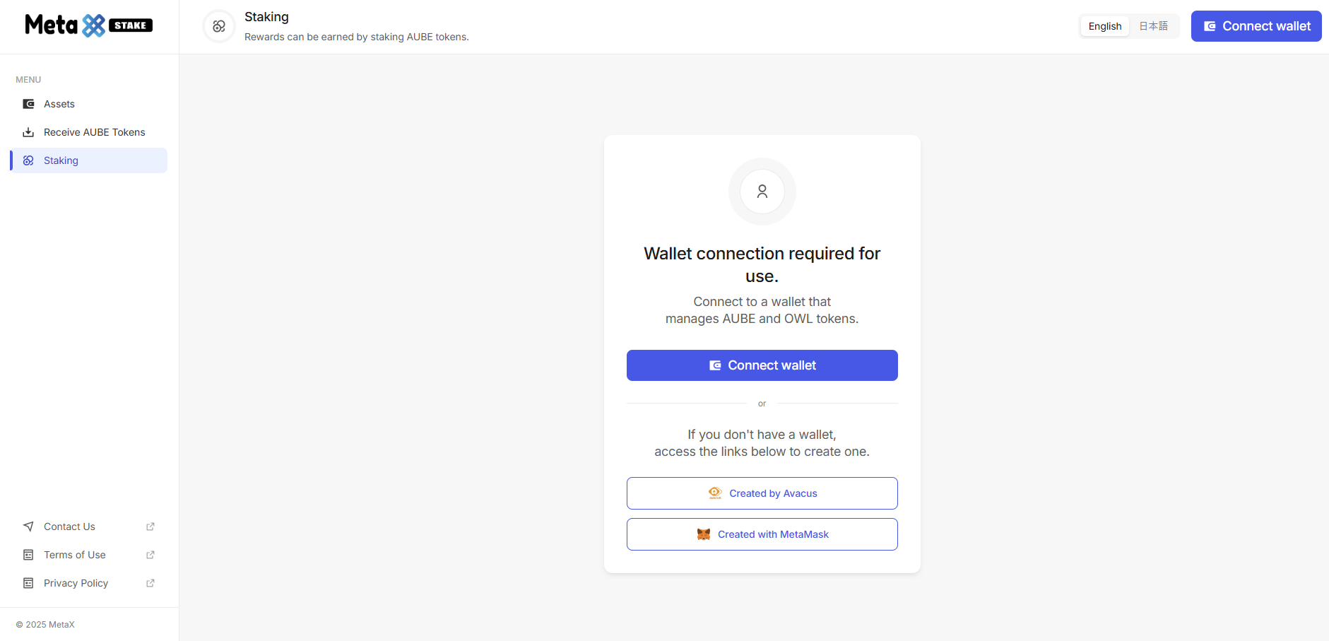Open the Created with MetaMask link
The height and width of the screenshot is (641, 1329).
click(x=762, y=534)
